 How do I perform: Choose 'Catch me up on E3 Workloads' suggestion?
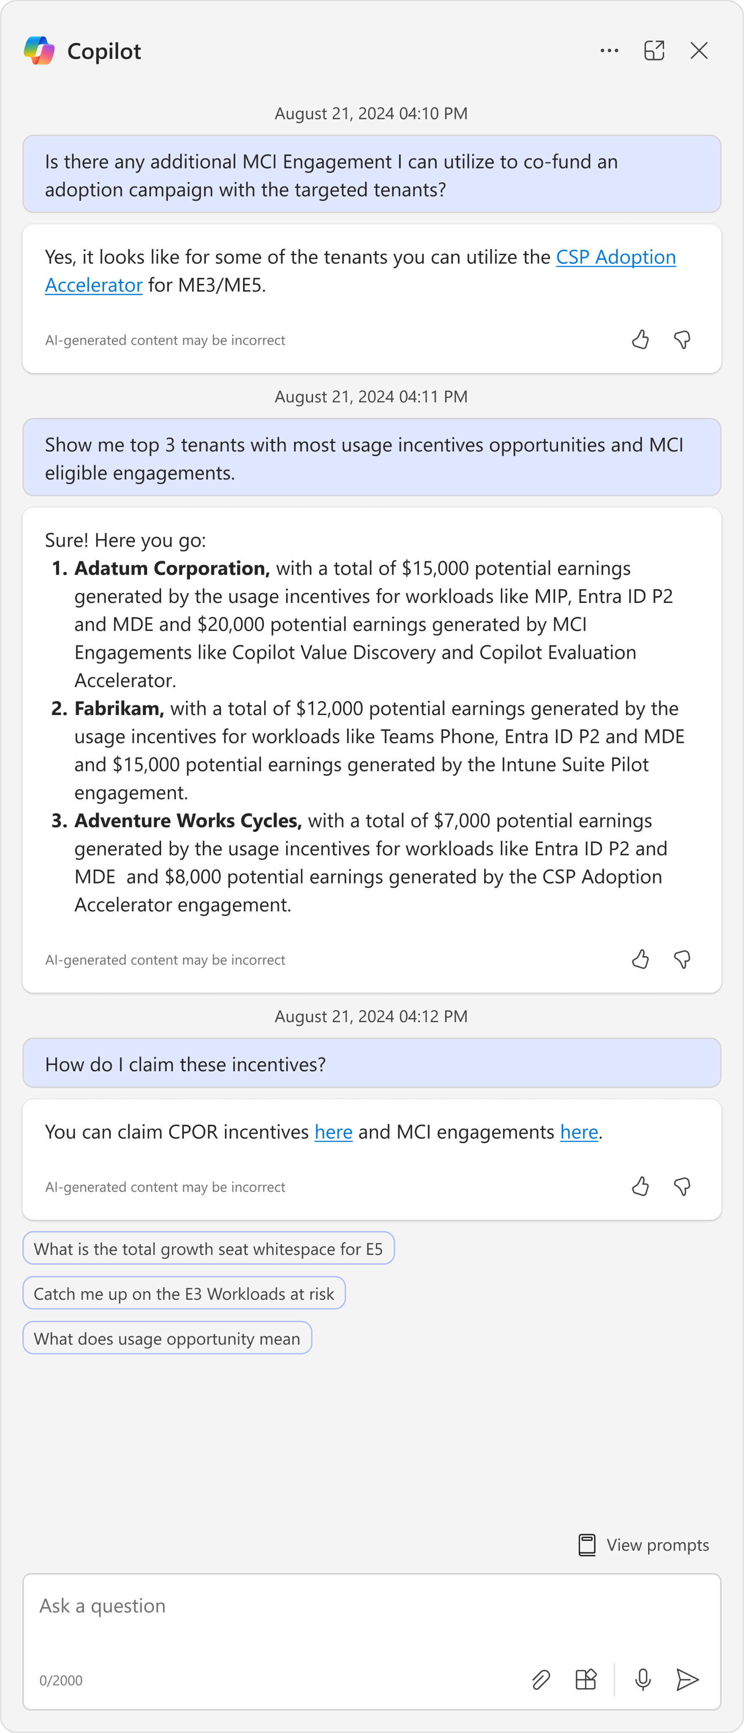184,1294
